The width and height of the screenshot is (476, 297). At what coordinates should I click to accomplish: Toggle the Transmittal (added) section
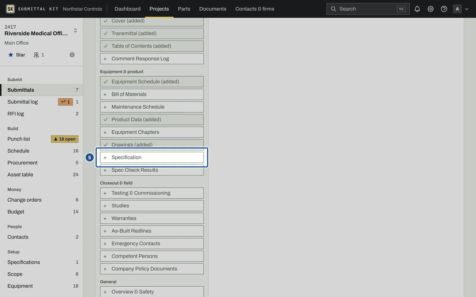[152, 33]
